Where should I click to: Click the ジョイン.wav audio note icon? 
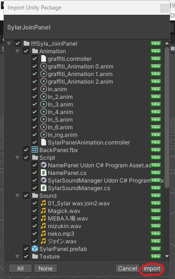[43, 241]
